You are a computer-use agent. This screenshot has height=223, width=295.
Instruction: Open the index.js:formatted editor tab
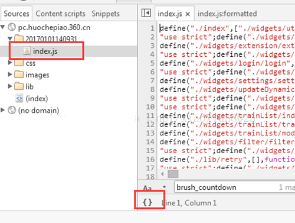click(227, 14)
